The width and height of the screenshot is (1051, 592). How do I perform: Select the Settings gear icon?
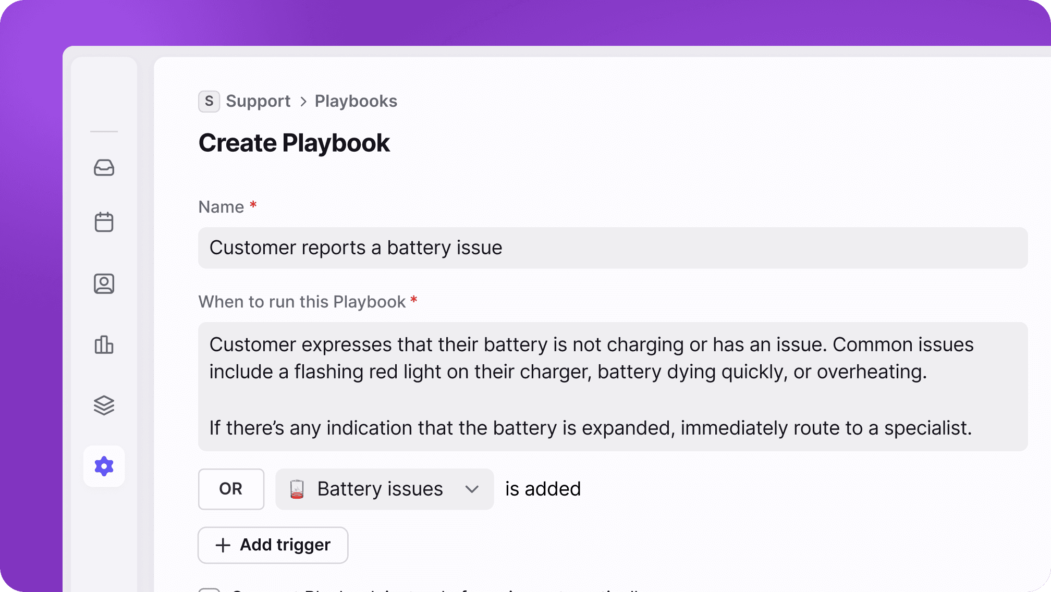[x=104, y=466]
